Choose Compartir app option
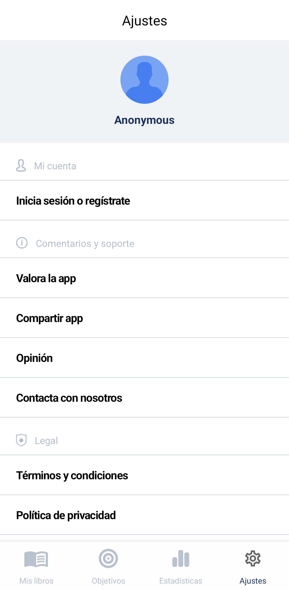The height and width of the screenshot is (590, 289). pyautogui.click(x=144, y=318)
